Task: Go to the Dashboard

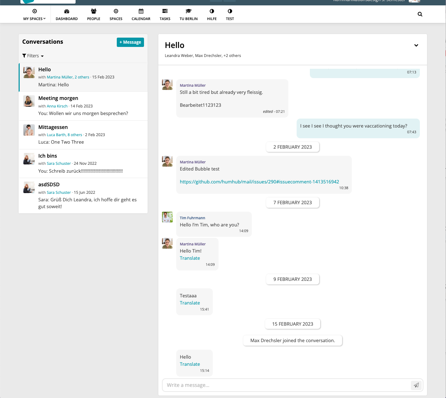Action: 67,15
